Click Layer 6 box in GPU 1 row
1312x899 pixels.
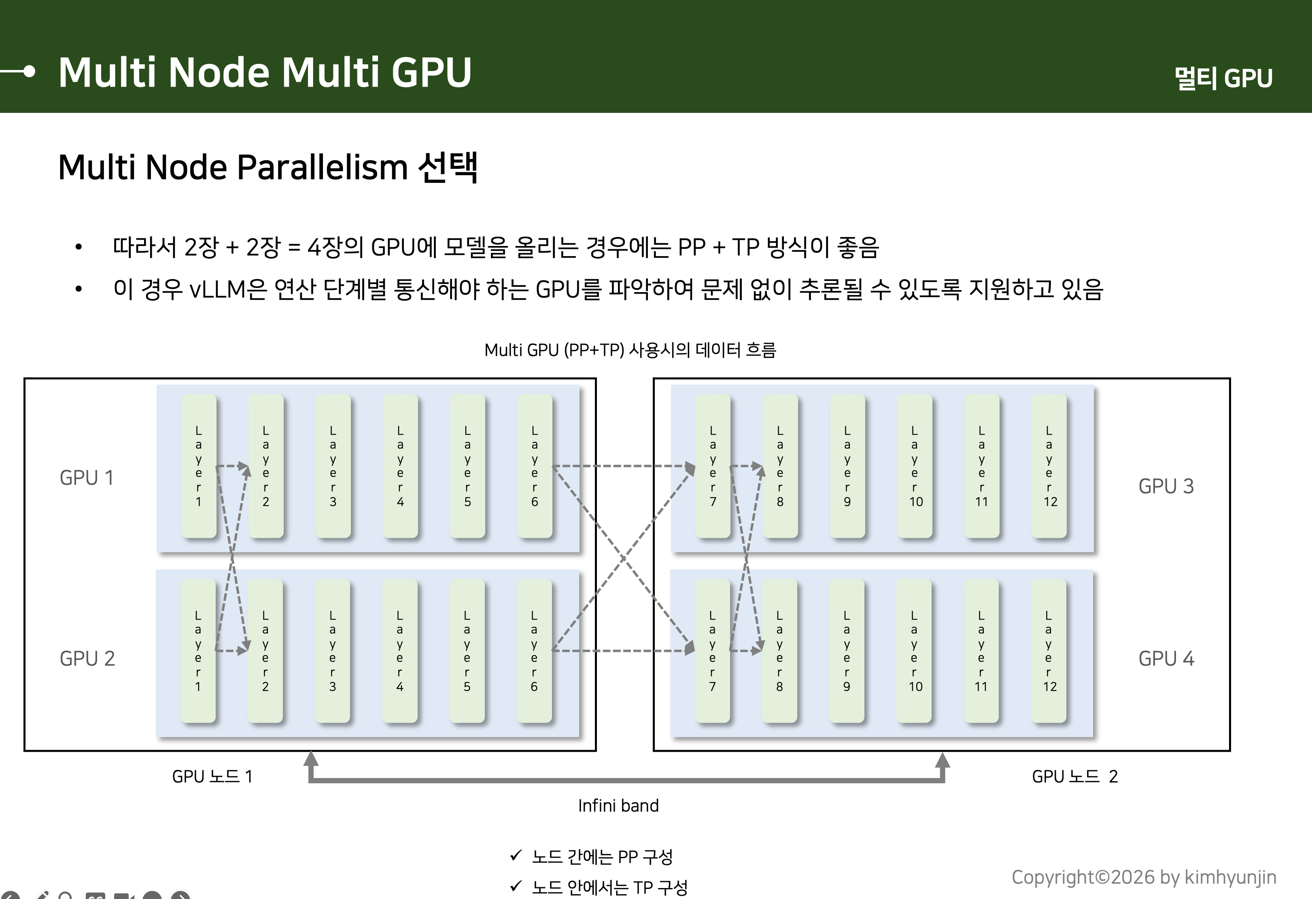pyautogui.click(x=534, y=466)
